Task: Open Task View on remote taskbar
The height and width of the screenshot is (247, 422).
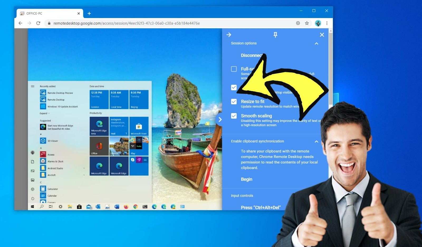Action: (51, 207)
